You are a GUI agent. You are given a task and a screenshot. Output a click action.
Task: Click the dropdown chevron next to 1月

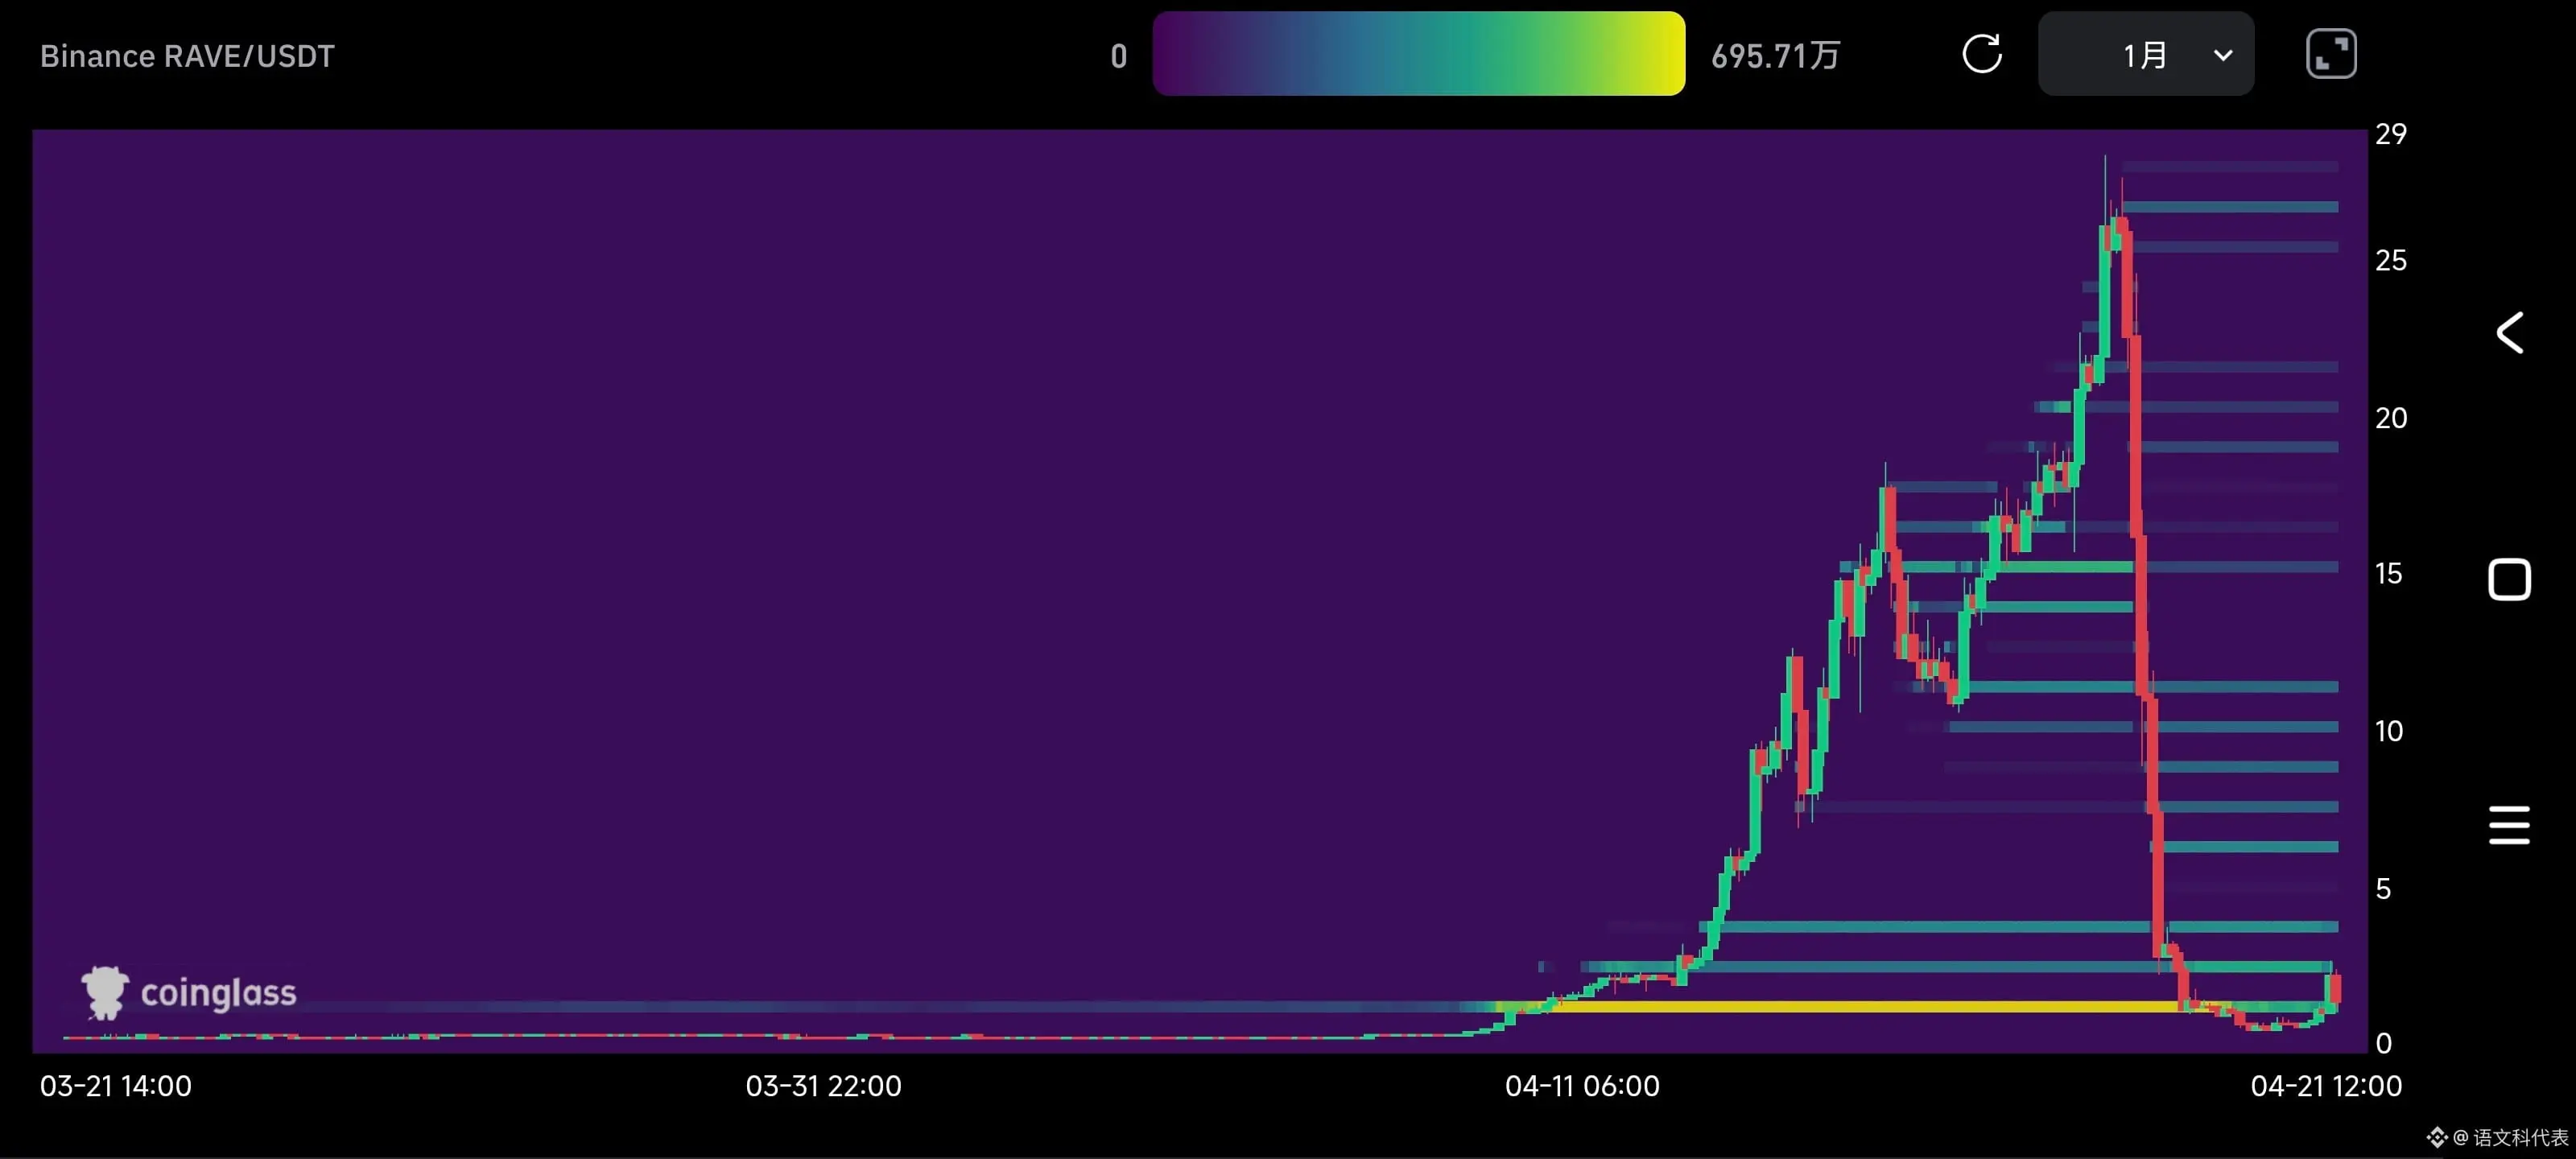2222,55
